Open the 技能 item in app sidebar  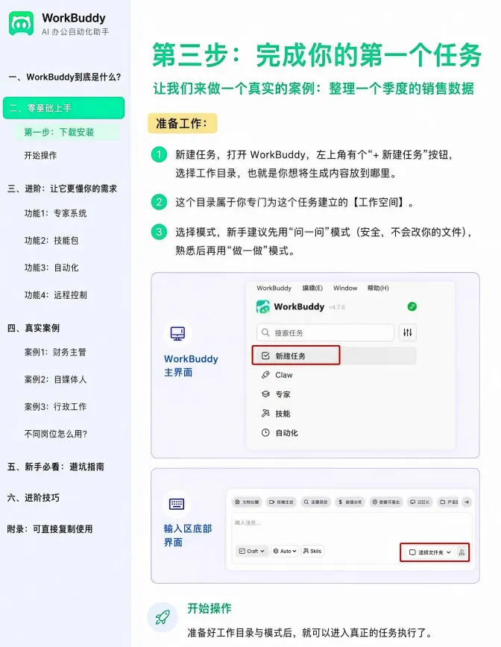tap(276, 414)
